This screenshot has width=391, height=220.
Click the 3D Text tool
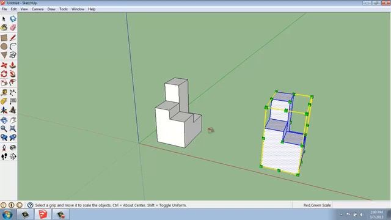tap(13, 110)
